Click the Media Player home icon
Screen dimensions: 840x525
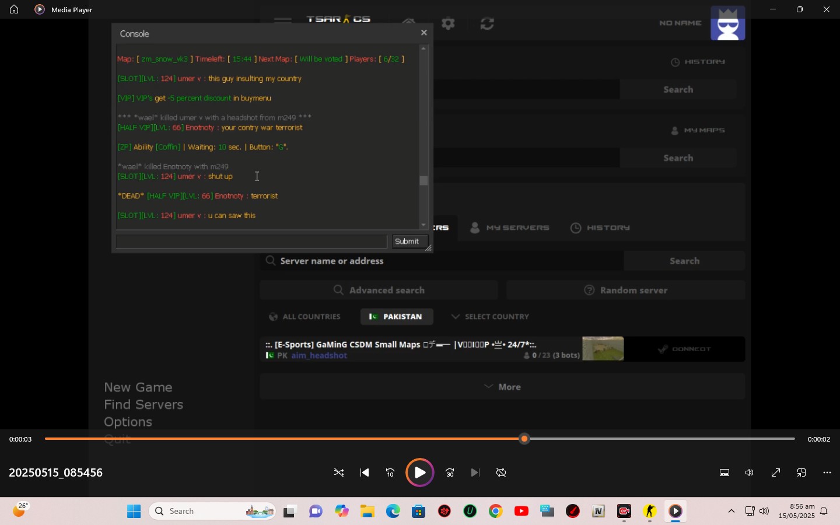click(14, 9)
